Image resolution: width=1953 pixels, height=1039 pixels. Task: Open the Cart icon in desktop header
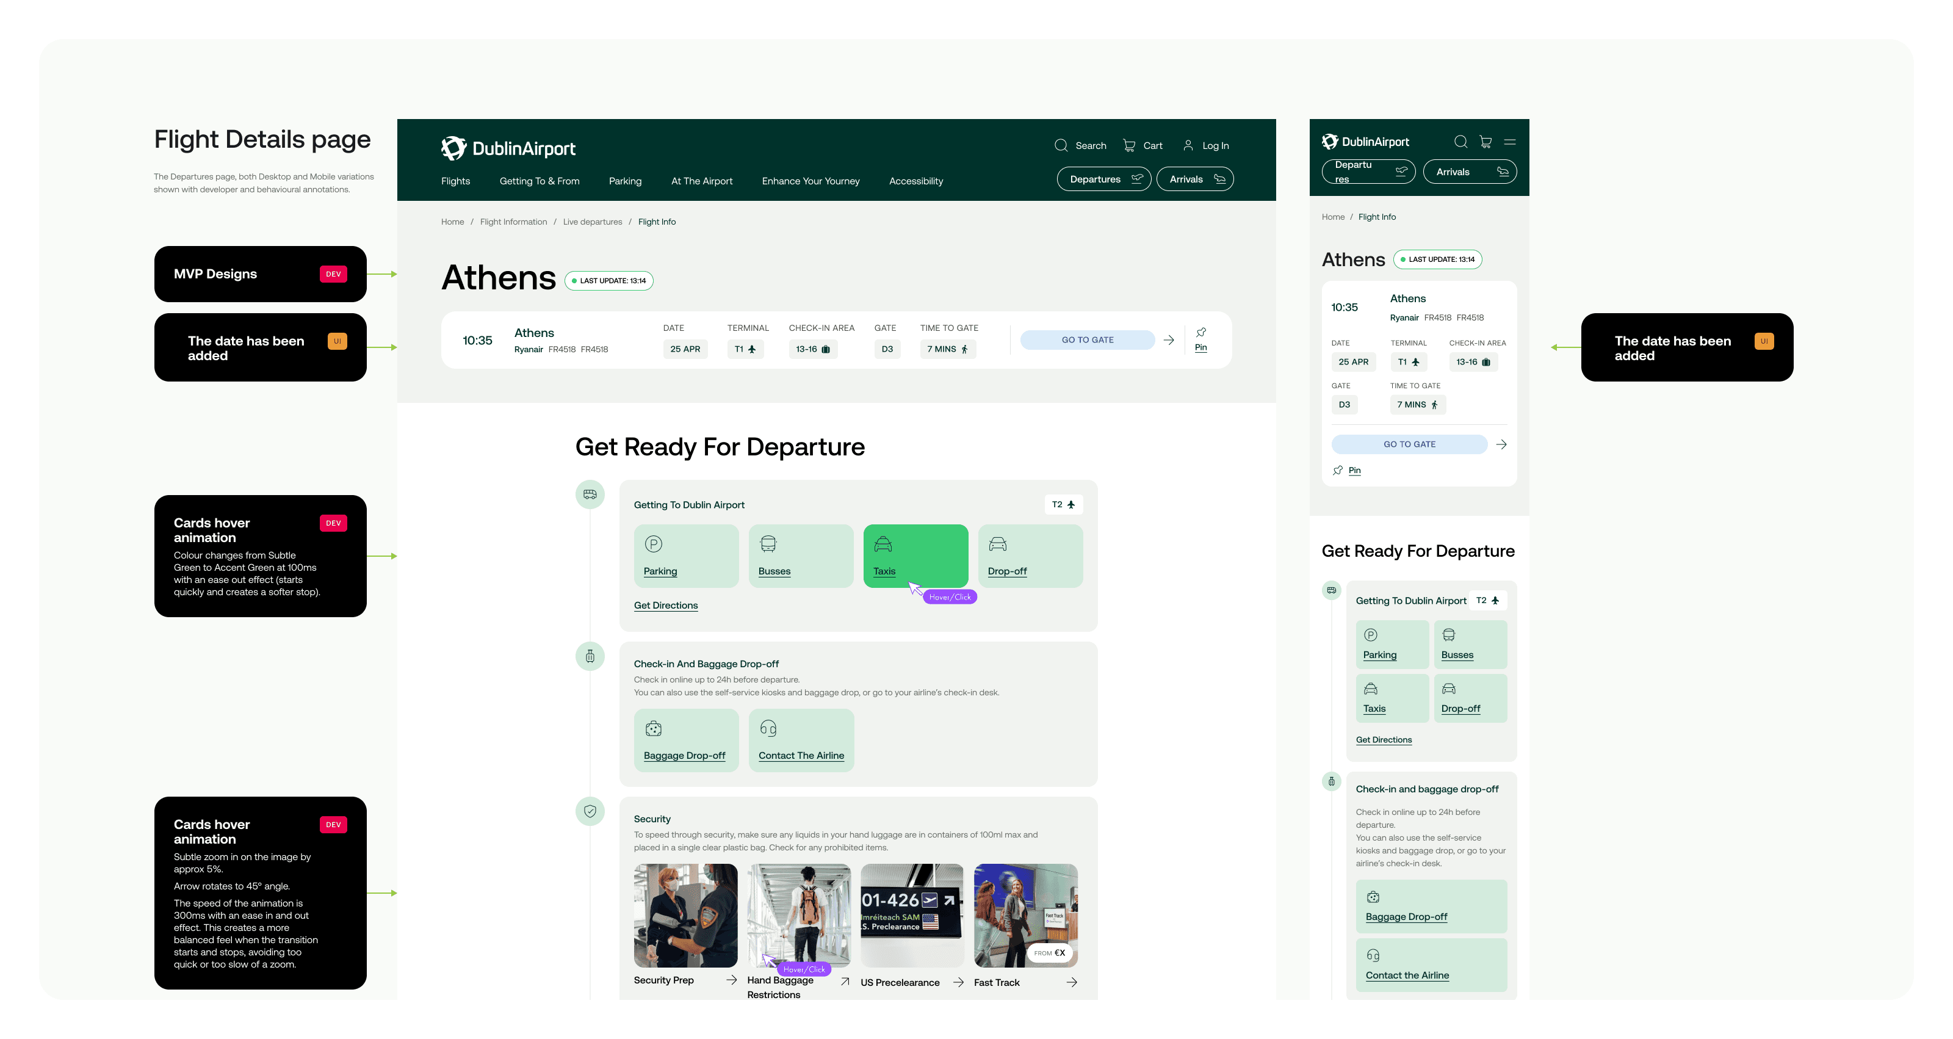click(x=1129, y=145)
